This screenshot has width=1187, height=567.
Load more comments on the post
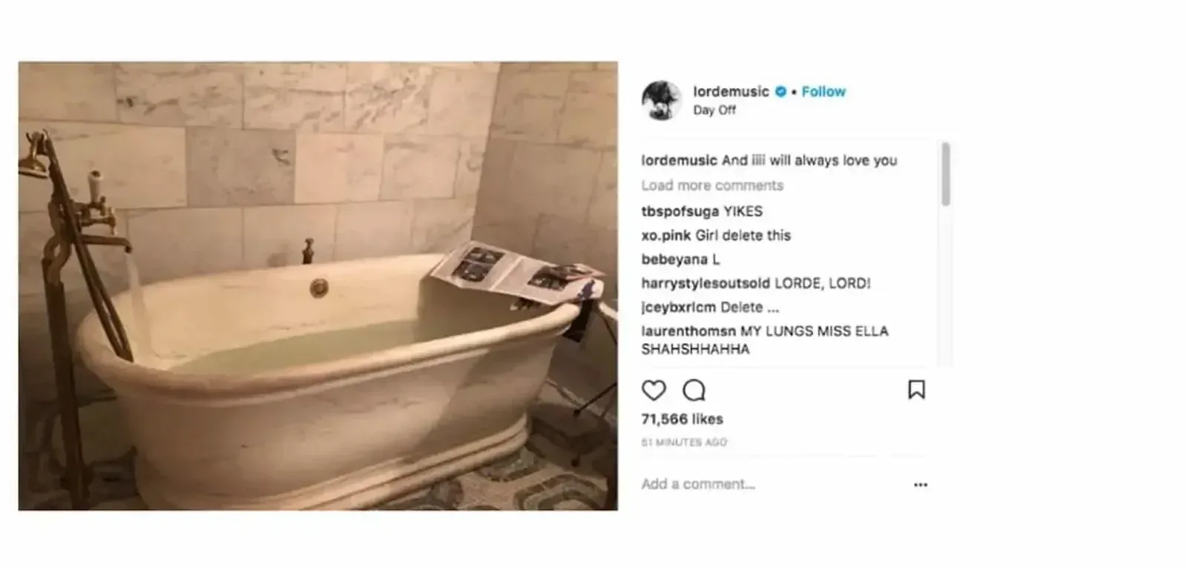pyautogui.click(x=712, y=185)
